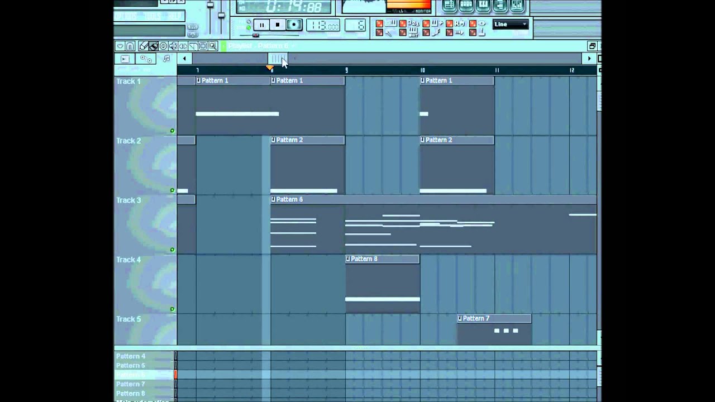Click the pattern number display showing 6
Image resolution: width=715 pixels, height=402 pixels.
pyautogui.click(x=355, y=25)
